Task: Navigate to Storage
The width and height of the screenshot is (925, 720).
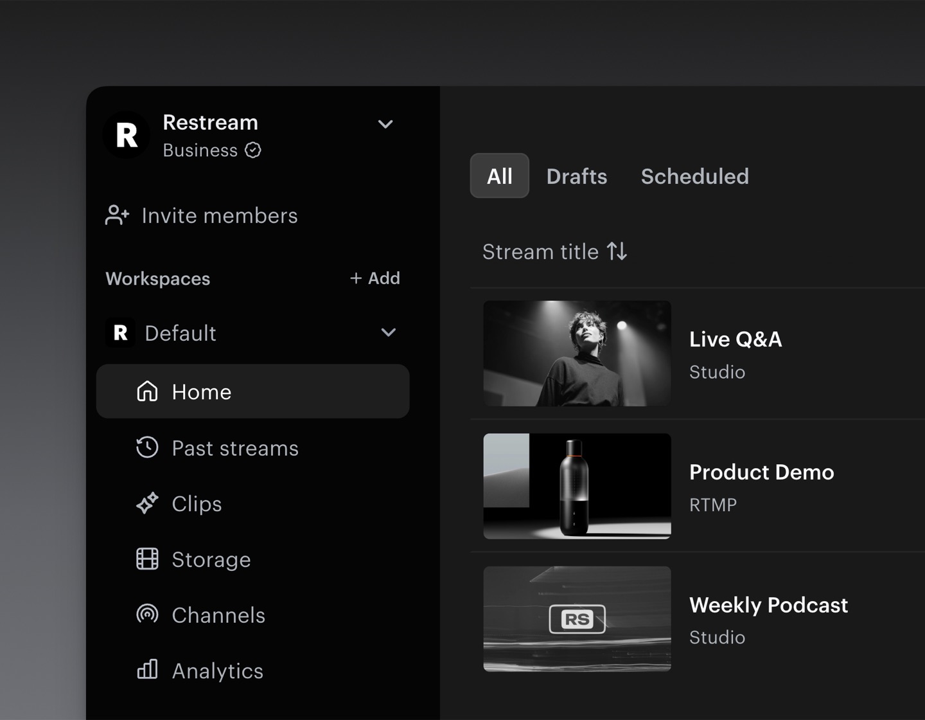Action: point(211,560)
